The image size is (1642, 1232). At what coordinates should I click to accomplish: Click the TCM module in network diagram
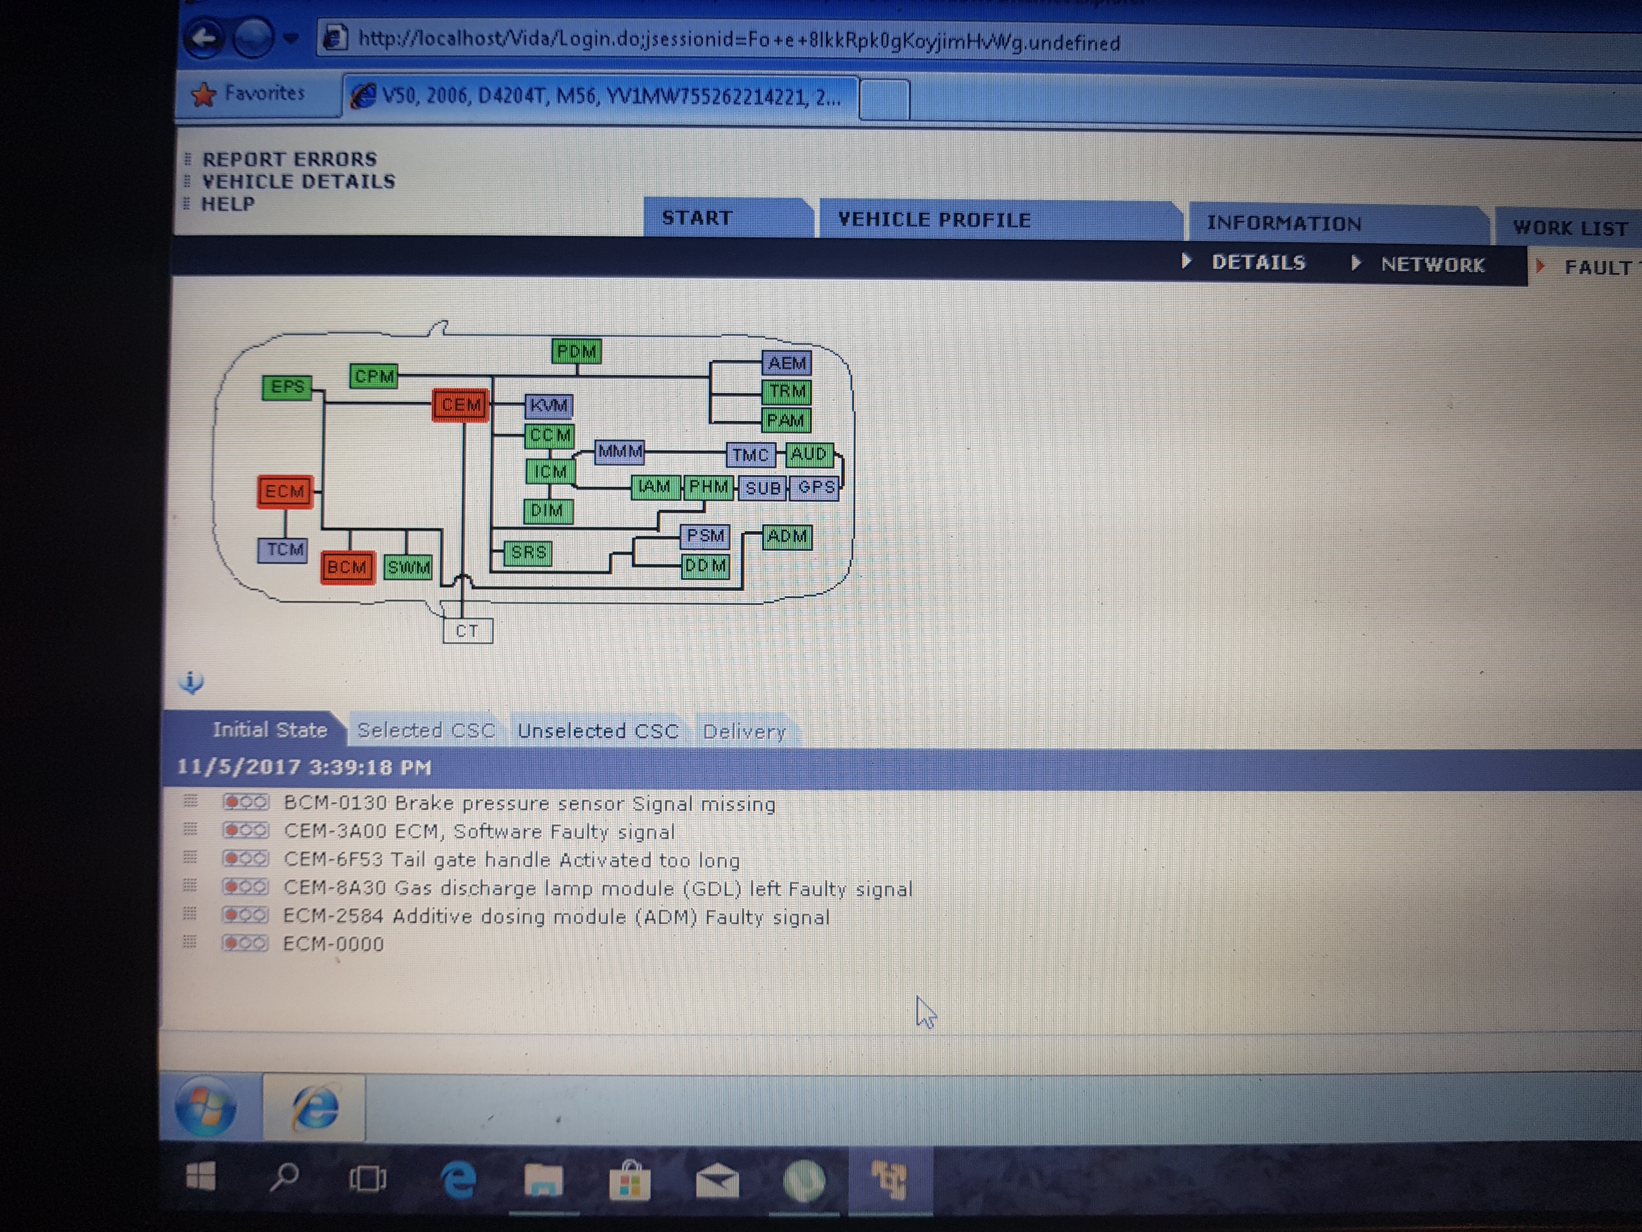point(283,550)
